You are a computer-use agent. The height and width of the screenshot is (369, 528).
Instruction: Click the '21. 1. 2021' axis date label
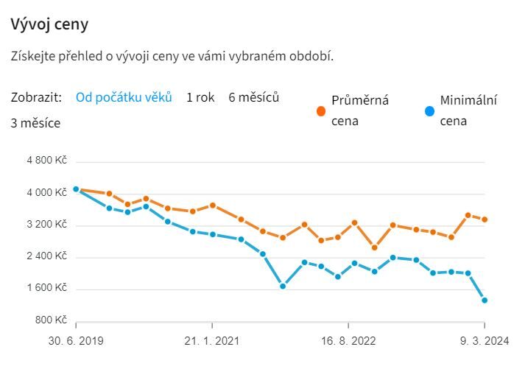(212, 341)
